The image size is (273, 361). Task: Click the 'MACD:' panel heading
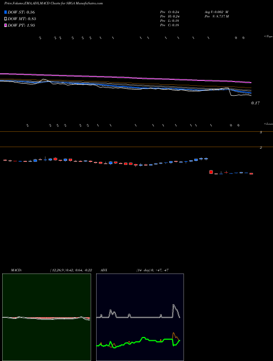pyautogui.click(x=16, y=270)
